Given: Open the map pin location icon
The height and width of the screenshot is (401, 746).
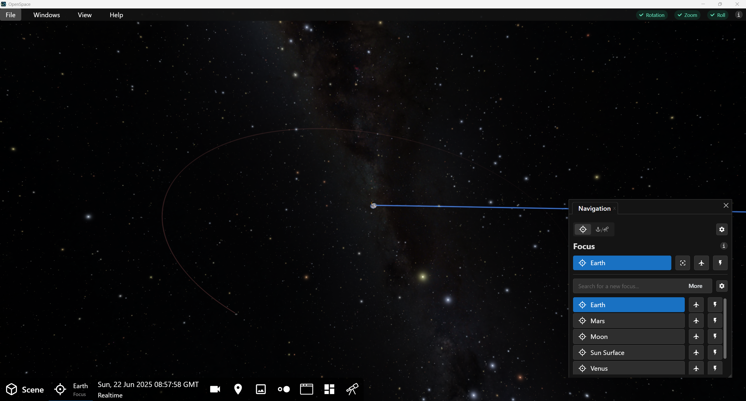Looking at the screenshot, I should pyautogui.click(x=238, y=389).
